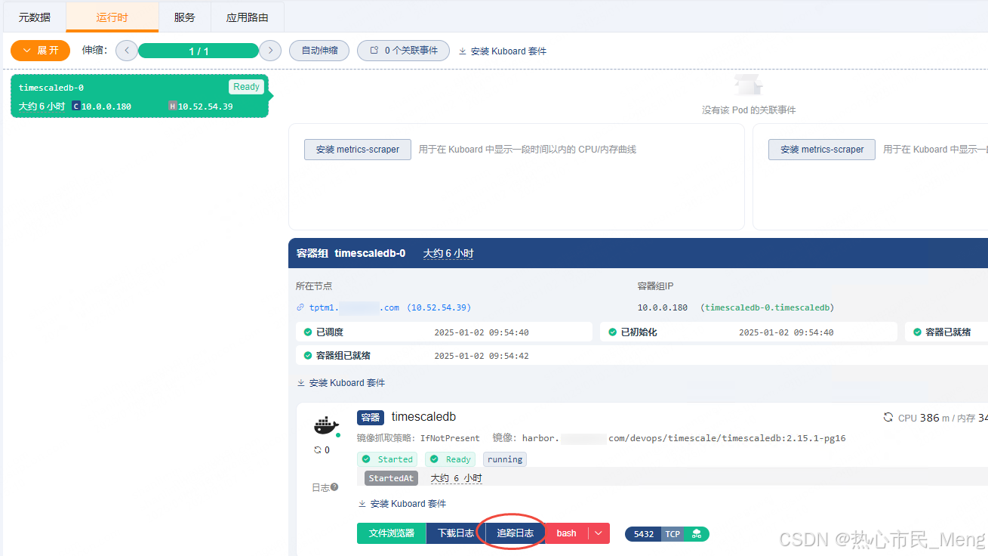This screenshot has height=556, width=988.
Task: Click the Ready badge on the pod card
Action: tap(246, 87)
